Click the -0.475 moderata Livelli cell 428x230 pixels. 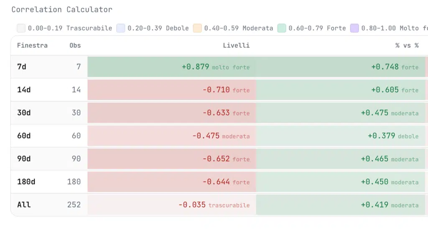172,136
